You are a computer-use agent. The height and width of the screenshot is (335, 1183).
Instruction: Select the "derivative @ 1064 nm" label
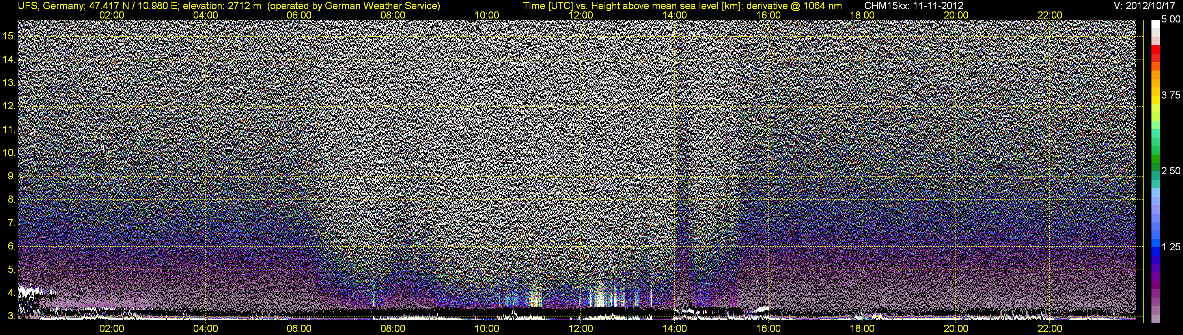794,6
